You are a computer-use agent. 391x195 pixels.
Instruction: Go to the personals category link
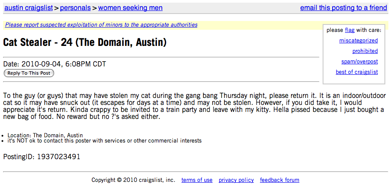click(75, 8)
